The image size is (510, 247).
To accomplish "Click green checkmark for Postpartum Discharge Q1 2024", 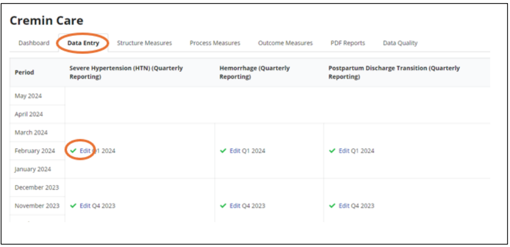I will pyautogui.click(x=332, y=151).
